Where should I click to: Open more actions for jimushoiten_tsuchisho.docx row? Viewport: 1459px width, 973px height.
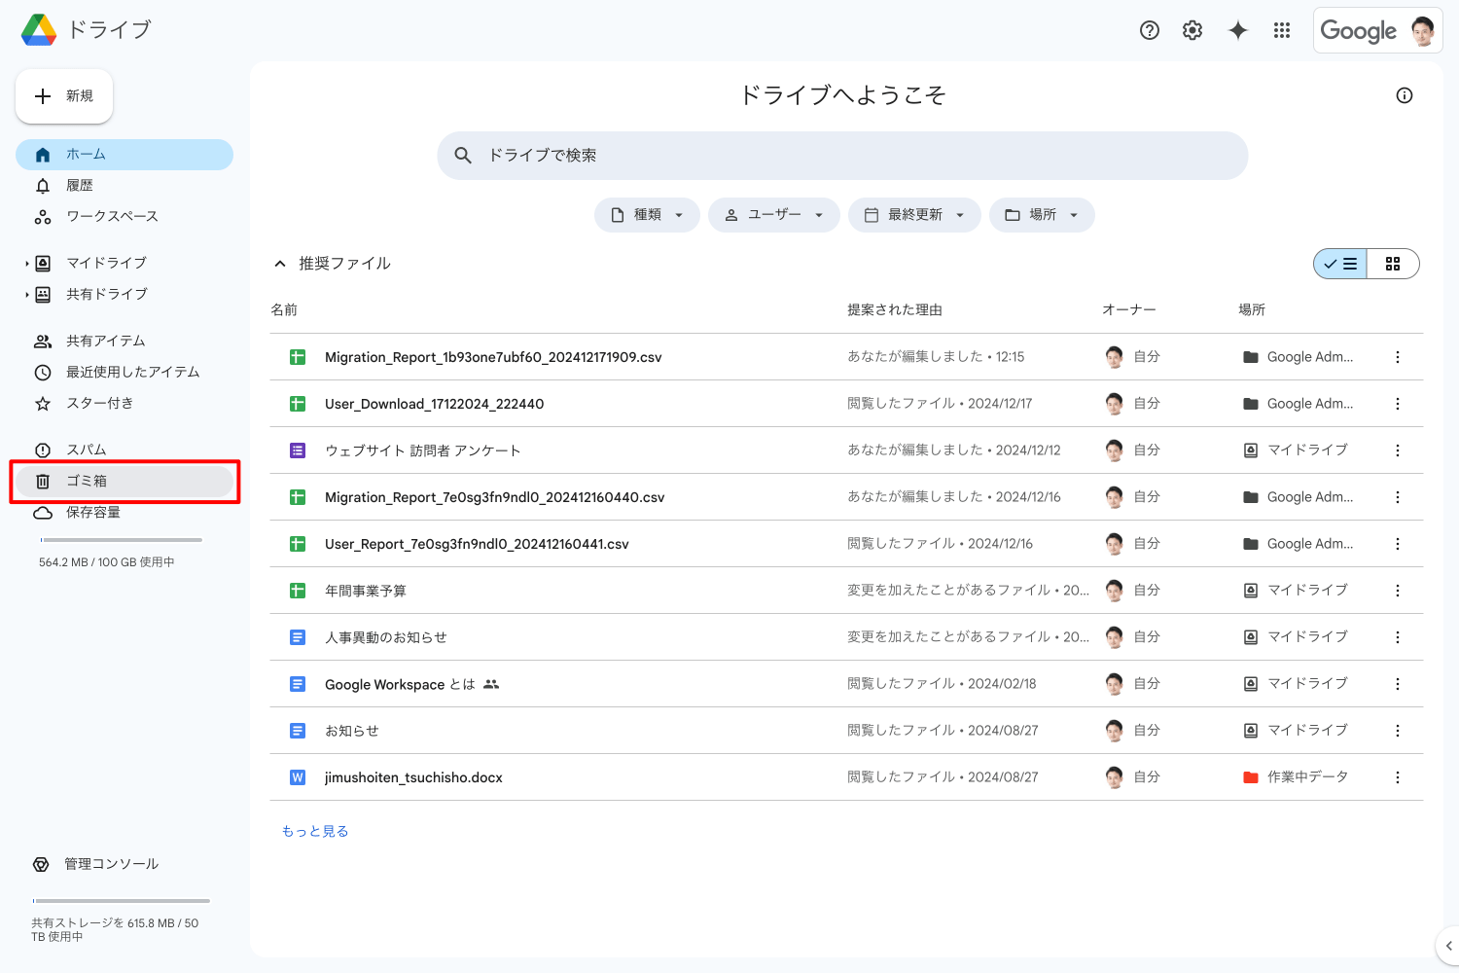(1398, 777)
